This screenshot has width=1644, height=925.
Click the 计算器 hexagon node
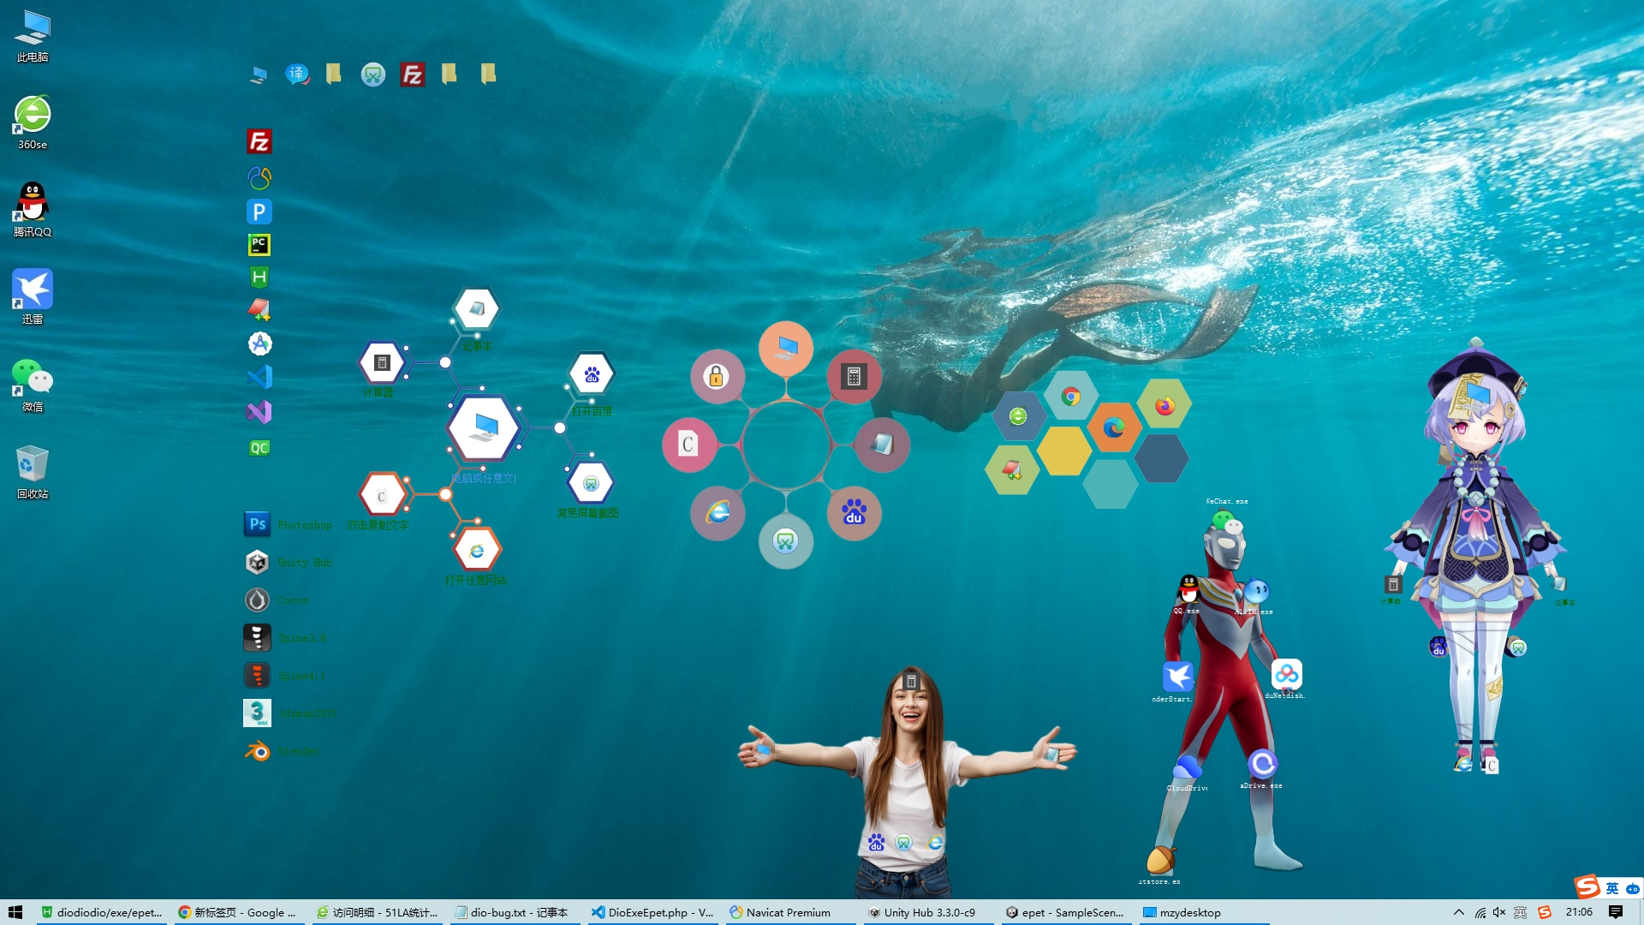[x=382, y=363]
